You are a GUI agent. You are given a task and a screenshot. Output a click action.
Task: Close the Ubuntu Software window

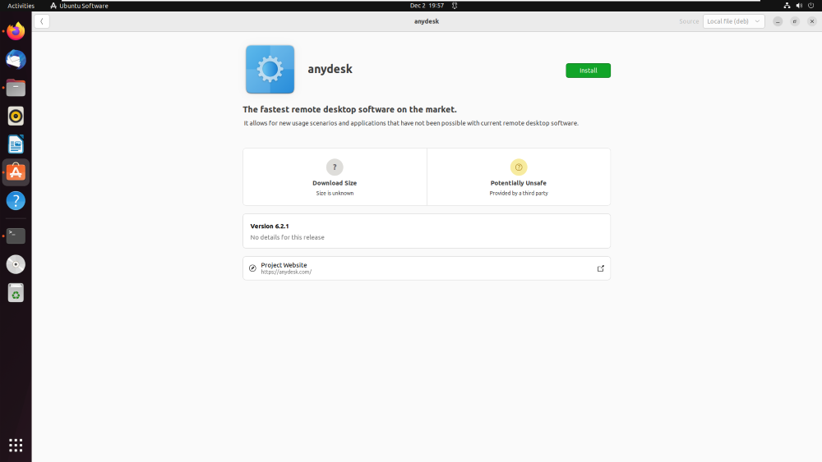811,21
